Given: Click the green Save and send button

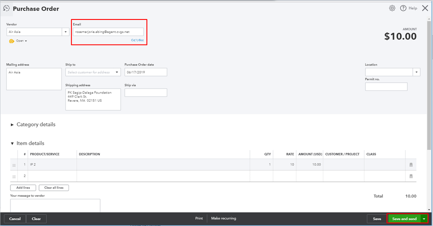Looking at the screenshot, I should coord(404,219).
